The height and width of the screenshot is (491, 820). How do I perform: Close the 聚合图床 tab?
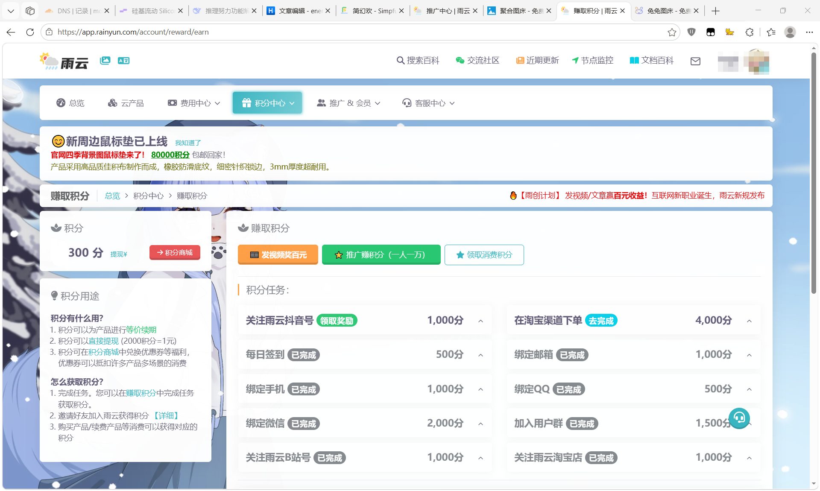549,11
